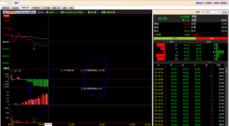Open the 個股分析 tab
The height and width of the screenshot is (126, 229).
(x=56, y=8)
